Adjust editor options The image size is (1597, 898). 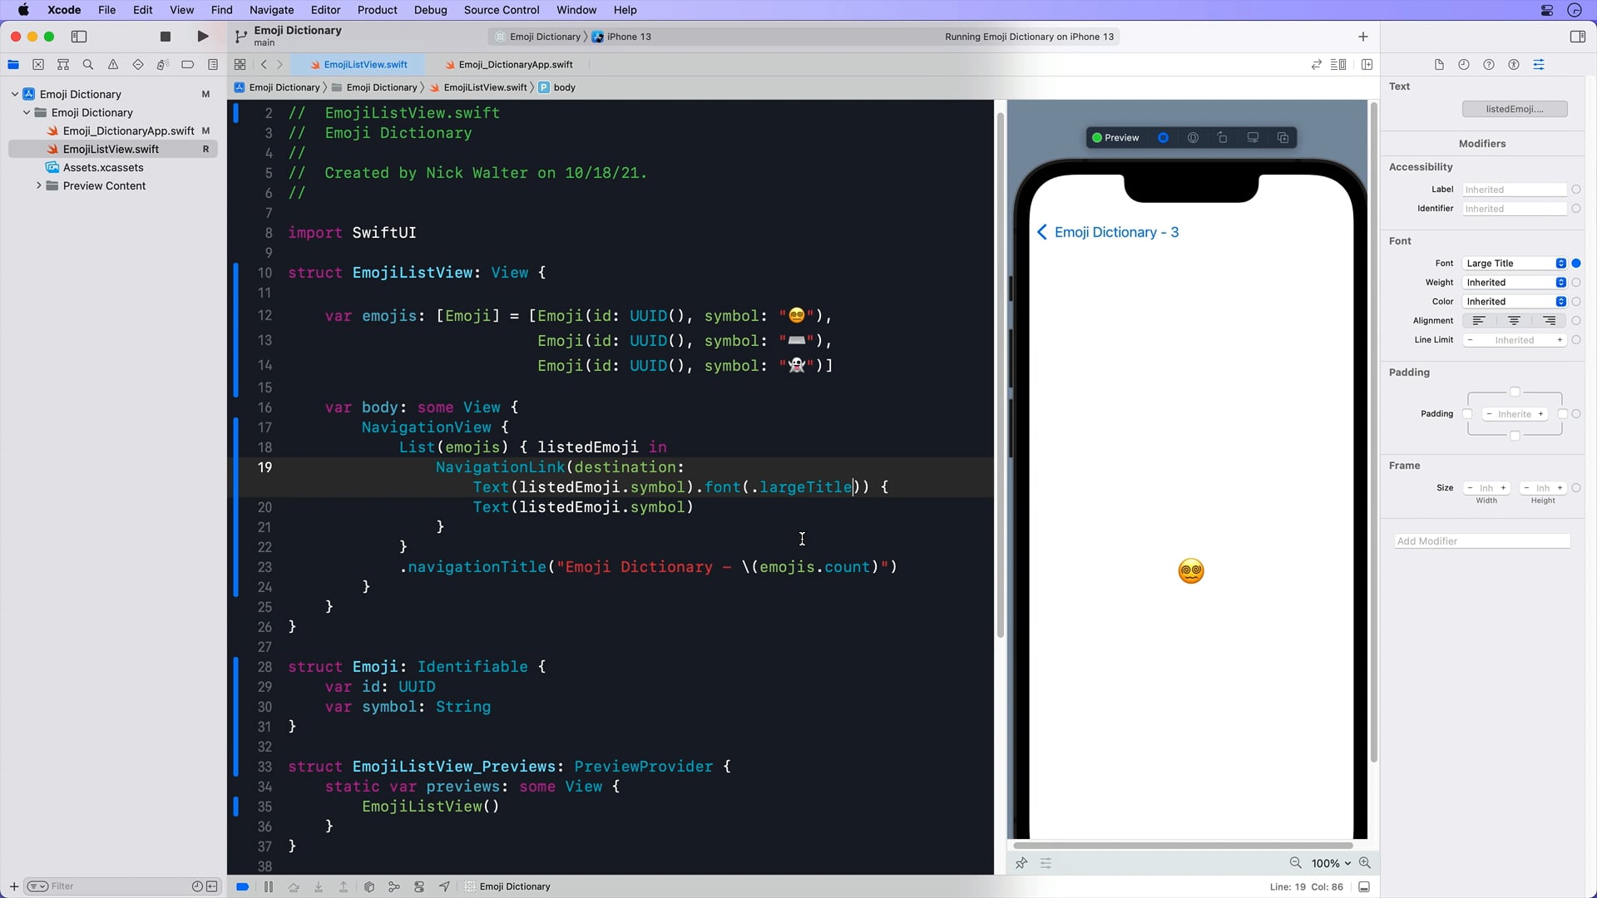point(1338,65)
